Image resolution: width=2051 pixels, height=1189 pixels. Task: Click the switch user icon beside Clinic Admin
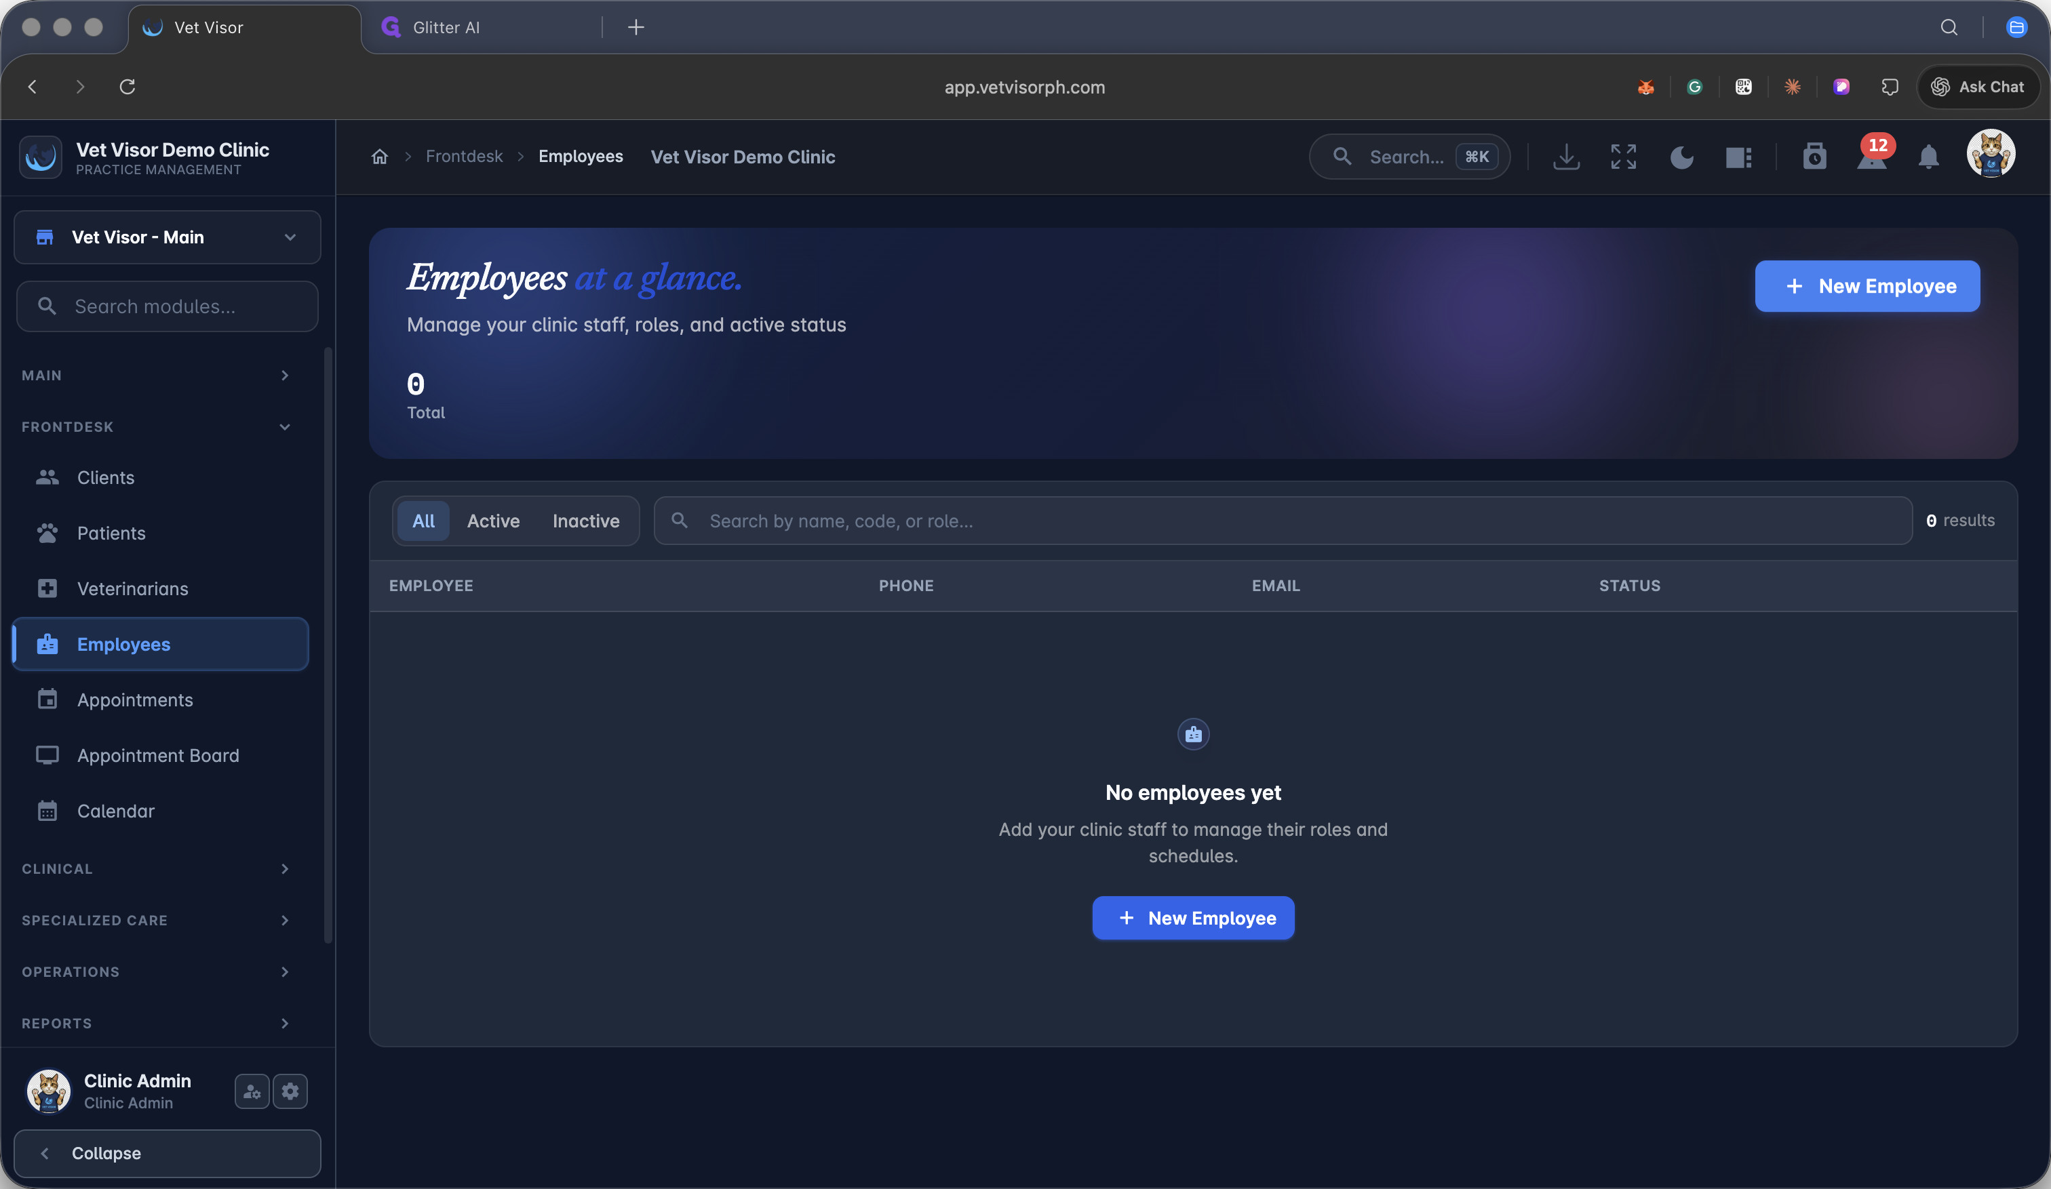point(252,1091)
